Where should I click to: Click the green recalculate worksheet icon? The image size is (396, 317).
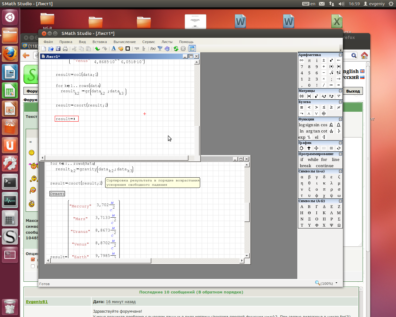pyautogui.click(x=176, y=49)
